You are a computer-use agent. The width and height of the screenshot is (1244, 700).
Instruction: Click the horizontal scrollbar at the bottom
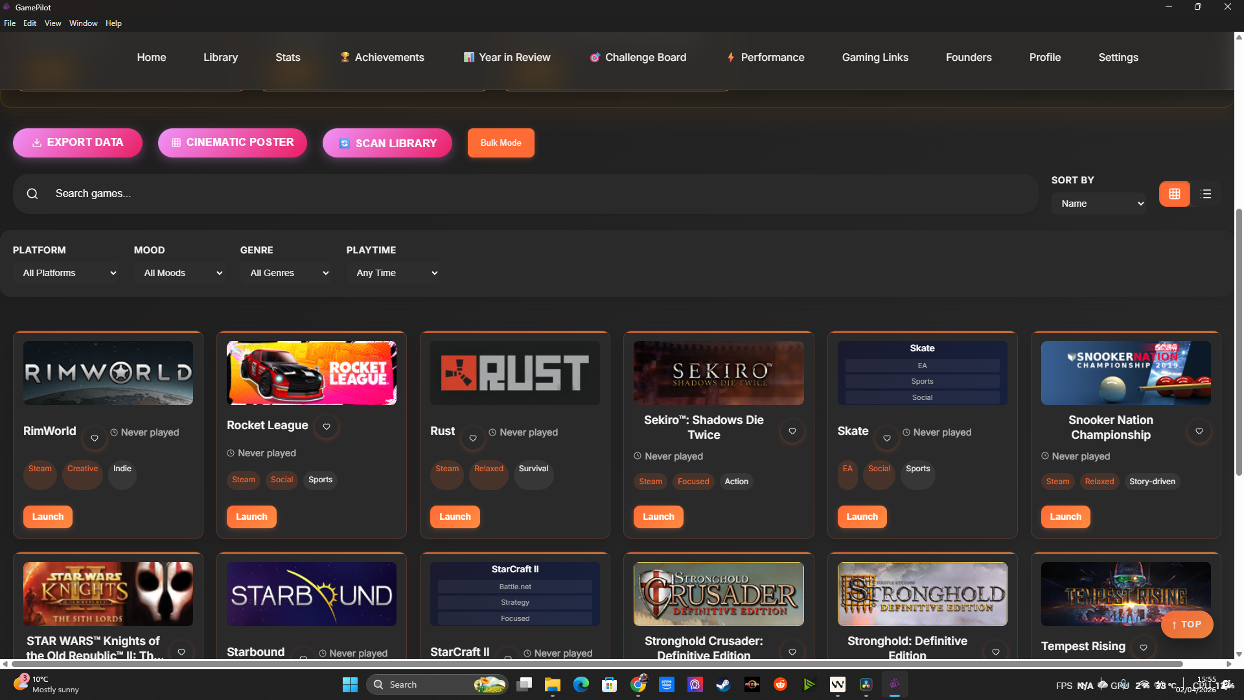[596, 664]
